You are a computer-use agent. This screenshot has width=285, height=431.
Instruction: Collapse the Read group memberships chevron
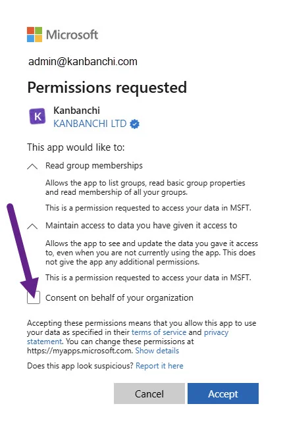pyautogui.click(x=32, y=166)
